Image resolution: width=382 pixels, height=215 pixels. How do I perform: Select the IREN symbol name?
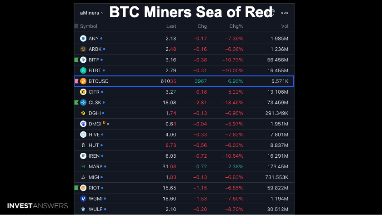click(x=94, y=156)
